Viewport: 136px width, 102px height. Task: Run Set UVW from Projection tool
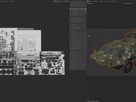[x=78, y=9]
